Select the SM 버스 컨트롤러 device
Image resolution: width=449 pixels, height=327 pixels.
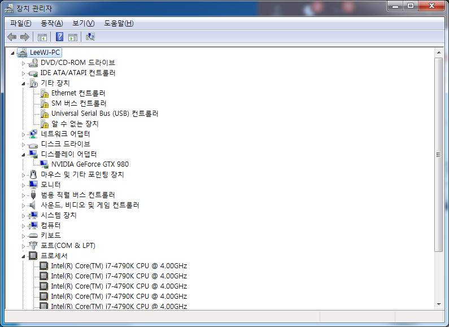(x=79, y=103)
